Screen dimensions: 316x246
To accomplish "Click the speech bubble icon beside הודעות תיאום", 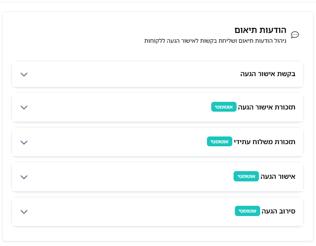I will tap(295, 35).
